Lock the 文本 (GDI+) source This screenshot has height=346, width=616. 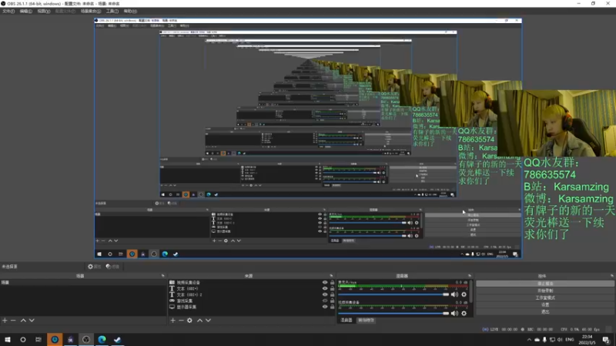point(333,289)
